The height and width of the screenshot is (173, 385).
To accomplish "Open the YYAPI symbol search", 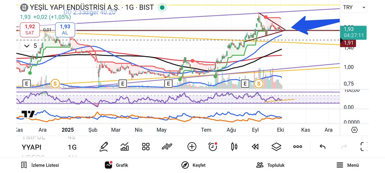I will [31, 147].
